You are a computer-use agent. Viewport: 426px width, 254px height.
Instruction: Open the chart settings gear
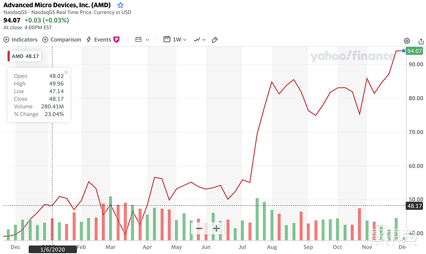(x=406, y=41)
